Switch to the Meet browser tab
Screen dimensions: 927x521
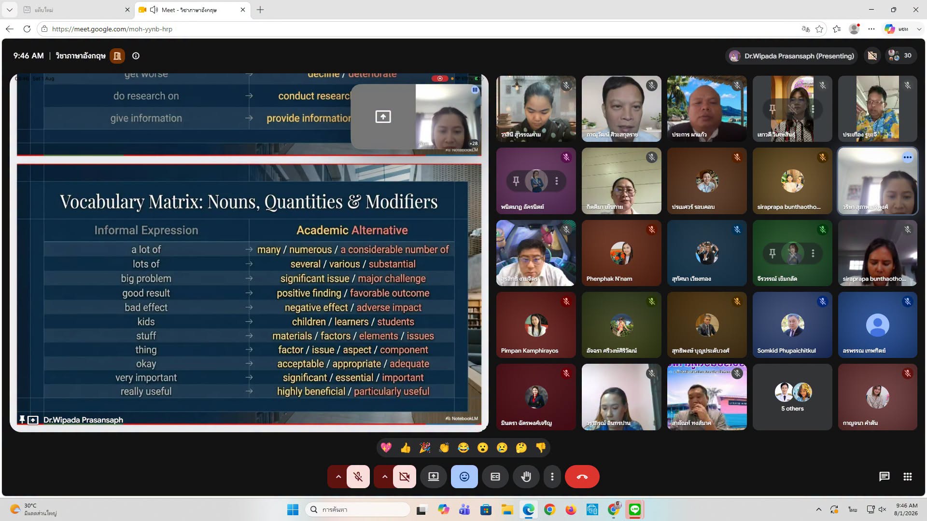click(192, 10)
